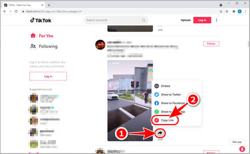Go back with browser back arrow
Image resolution: width=250 pixels, height=154 pixels.
pos(5,11)
